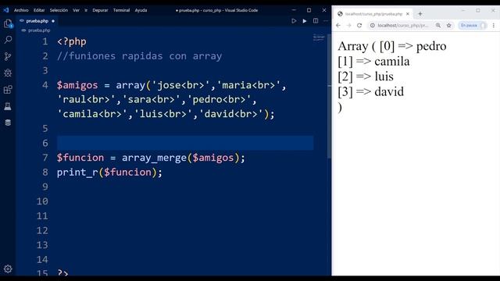The width and height of the screenshot is (500, 281).
Task: Open the Explorer view in the activity bar
Action: pos(8,23)
